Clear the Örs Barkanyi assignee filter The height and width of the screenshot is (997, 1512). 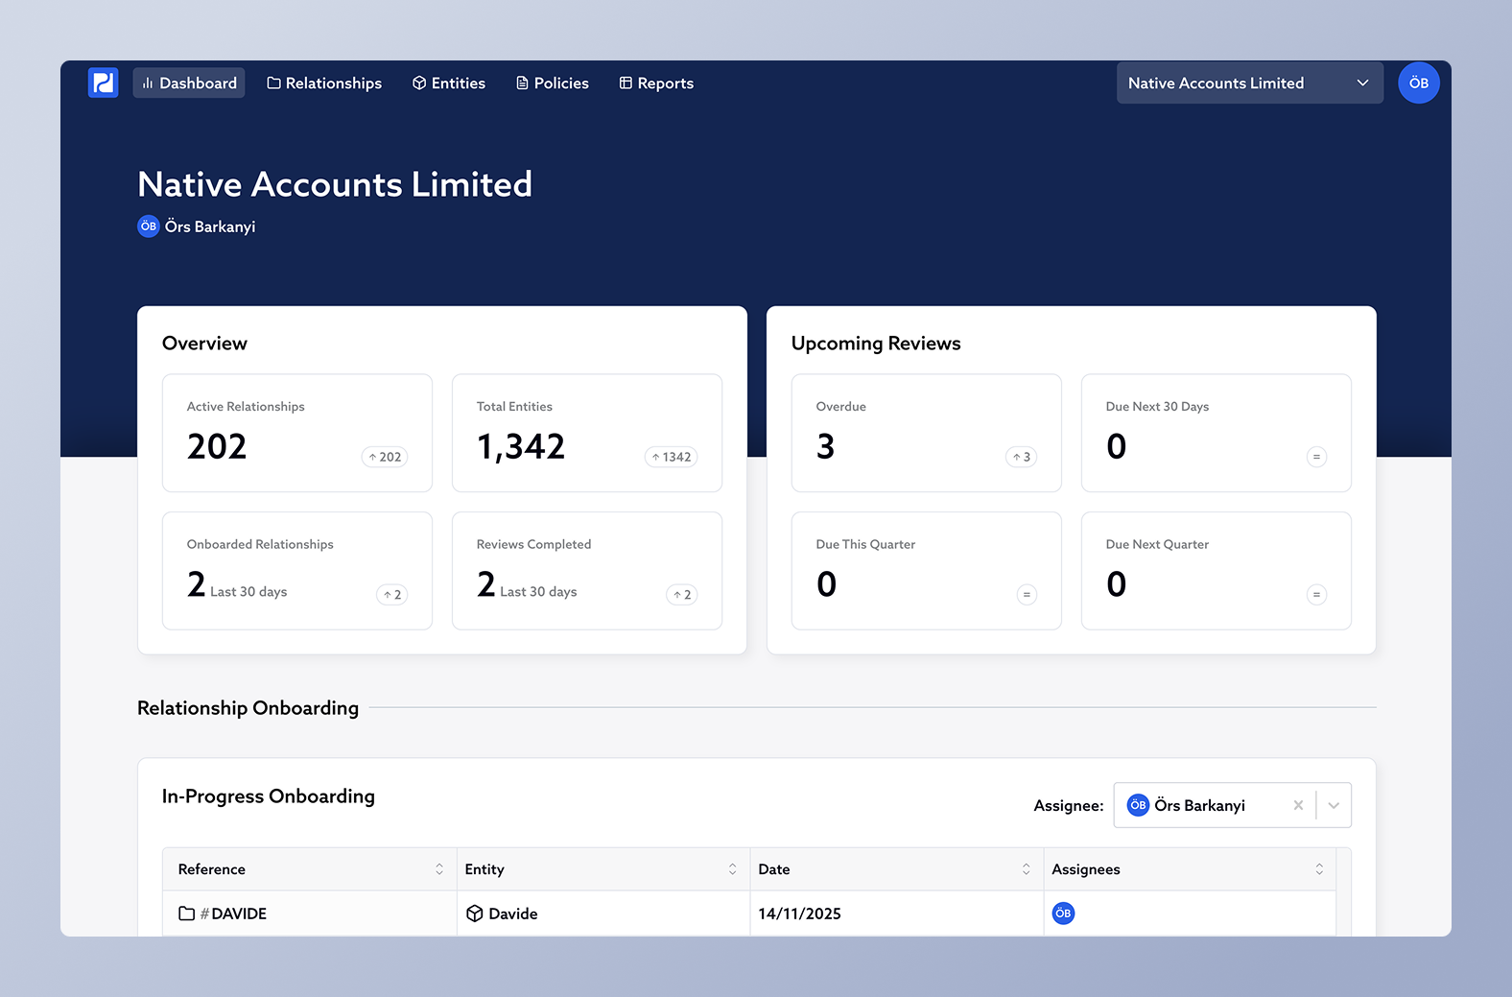pos(1298,805)
